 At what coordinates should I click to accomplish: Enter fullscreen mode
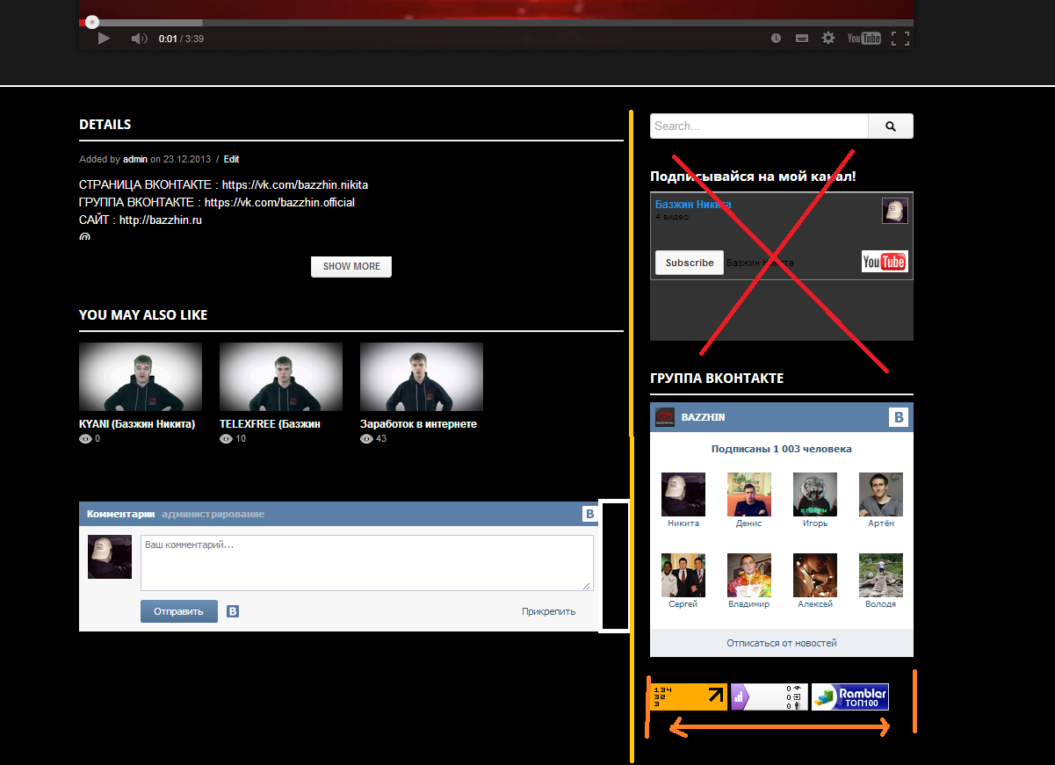tap(900, 39)
